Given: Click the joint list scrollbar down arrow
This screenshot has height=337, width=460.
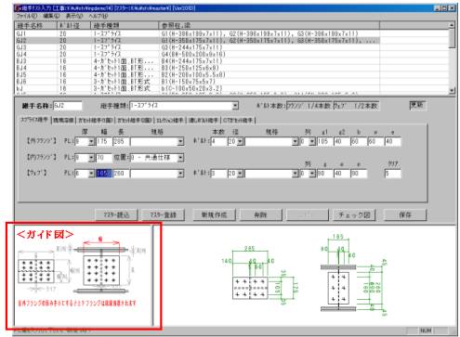Looking at the screenshot, I should (x=452, y=90).
